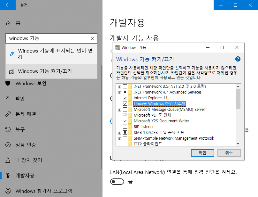Choose the 'Windows 기능에 표시되는 언어 변경' result
258x197 pixels.
(x=51, y=54)
